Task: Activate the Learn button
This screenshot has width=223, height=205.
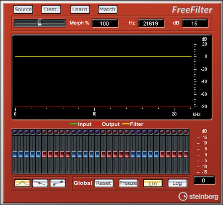Action: tap(80, 10)
